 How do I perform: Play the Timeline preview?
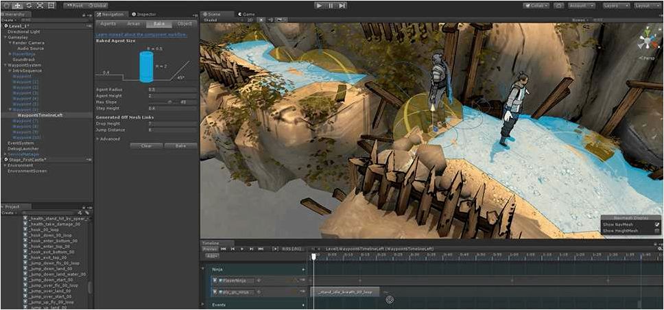pyautogui.click(x=242, y=249)
